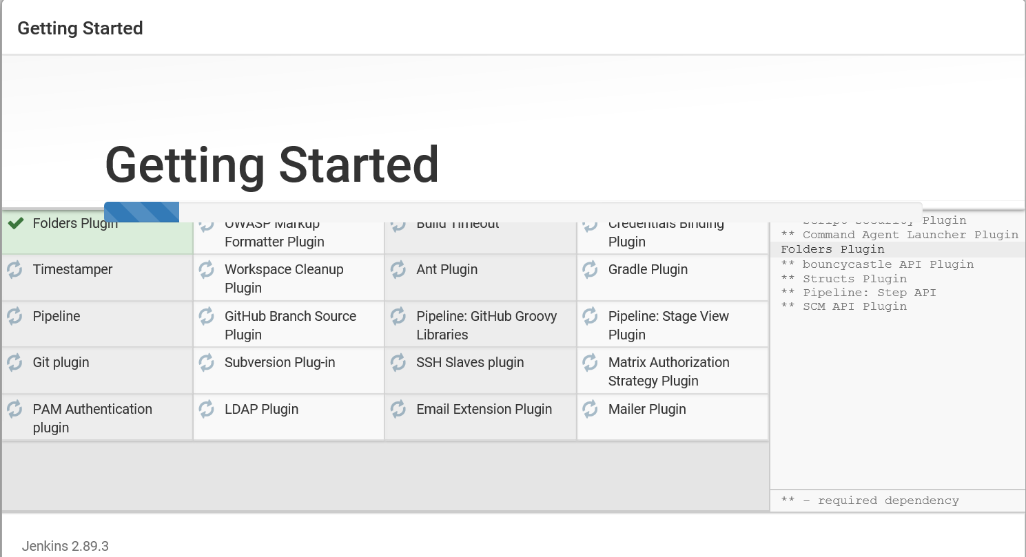Click the required dependency legend text
1026x557 pixels.
[870, 501]
